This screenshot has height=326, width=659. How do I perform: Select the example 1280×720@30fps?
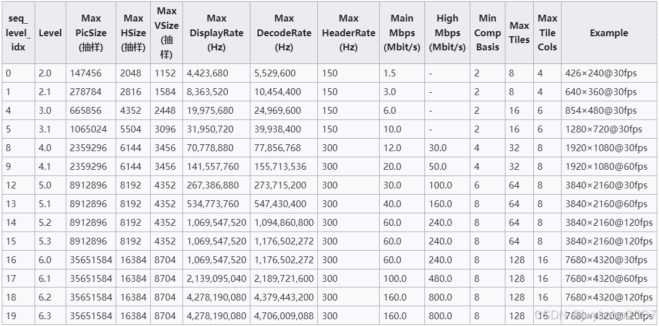[604, 129]
